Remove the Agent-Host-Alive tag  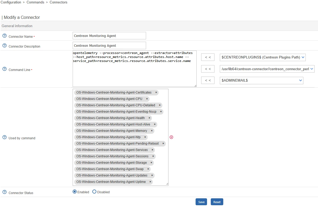(x=155, y=124)
